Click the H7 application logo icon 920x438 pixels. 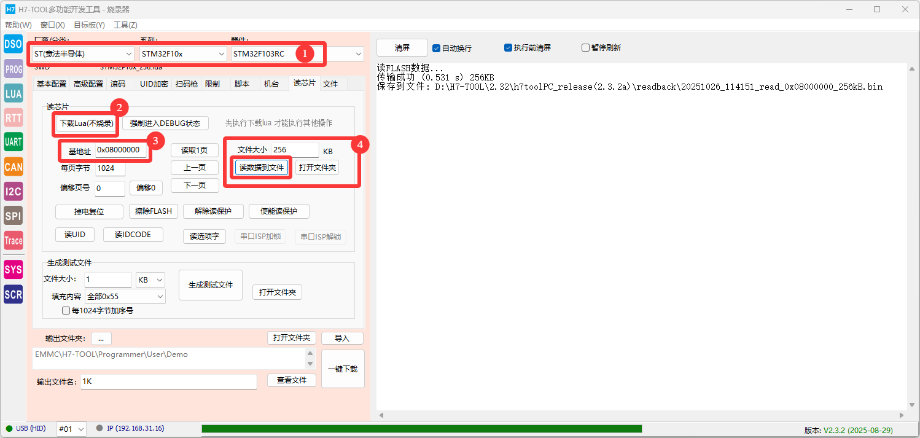[x=10, y=9]
